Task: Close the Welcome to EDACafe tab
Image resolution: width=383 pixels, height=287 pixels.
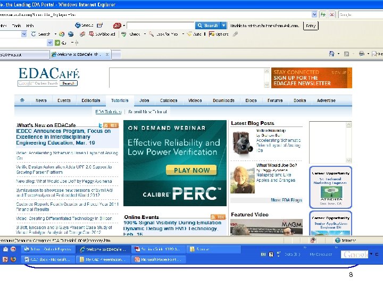Action: tap(107, 54)
